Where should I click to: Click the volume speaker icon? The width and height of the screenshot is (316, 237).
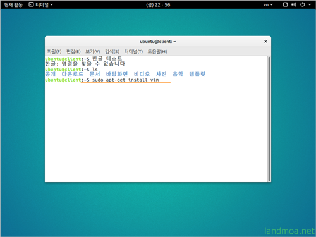point(294,4)
